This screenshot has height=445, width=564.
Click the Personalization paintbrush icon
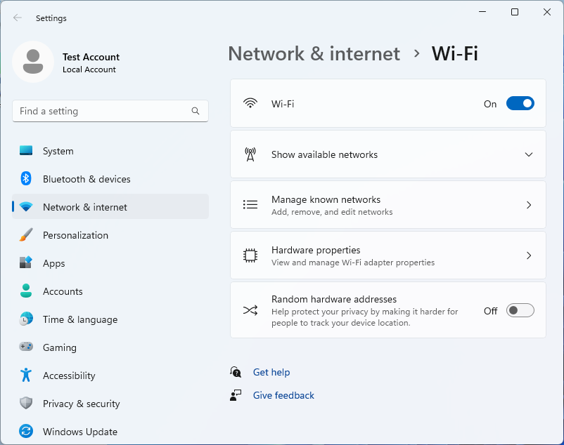coord(26,234)
